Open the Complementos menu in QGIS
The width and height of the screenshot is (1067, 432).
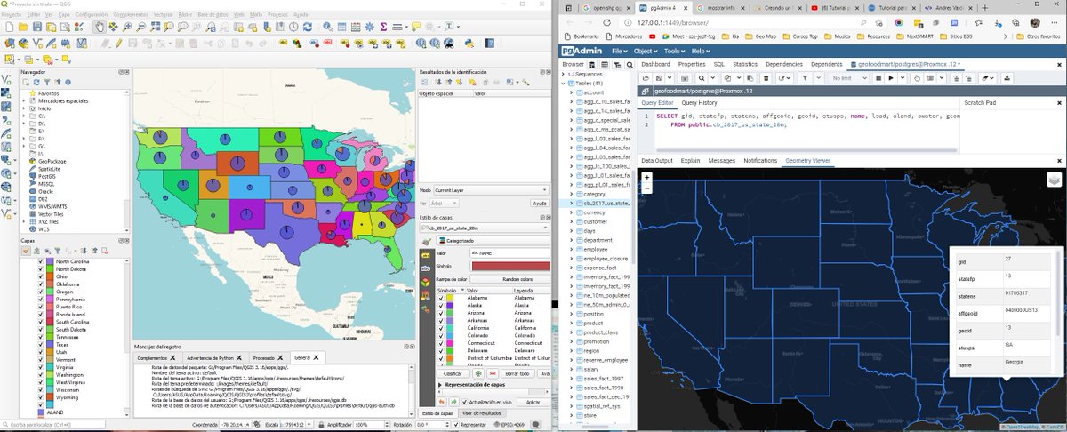[x=131, y=15]
